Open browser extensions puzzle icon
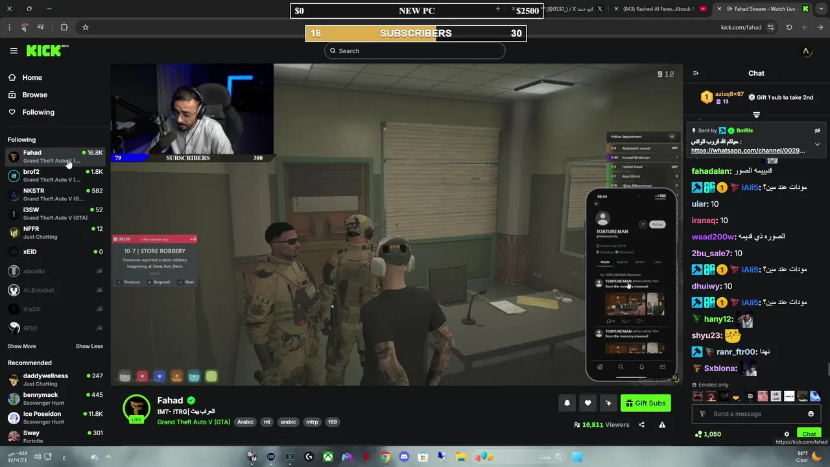Screen dimensions: 830x467 [x=64, y=27]
